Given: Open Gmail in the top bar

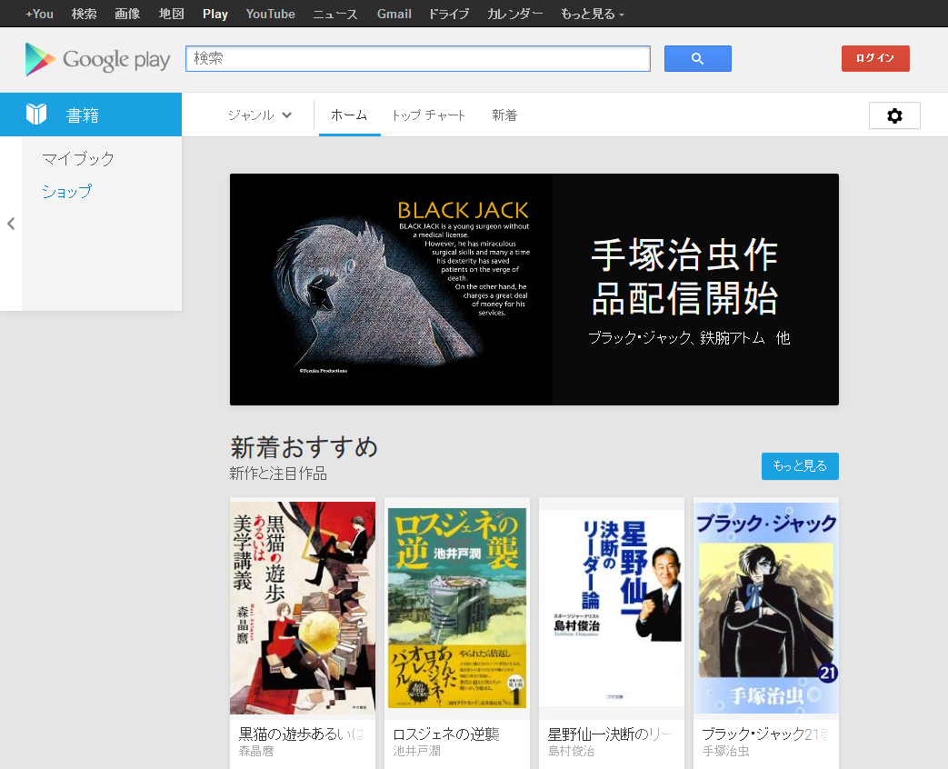Looking at the screenshot, I should coord(394,14).
